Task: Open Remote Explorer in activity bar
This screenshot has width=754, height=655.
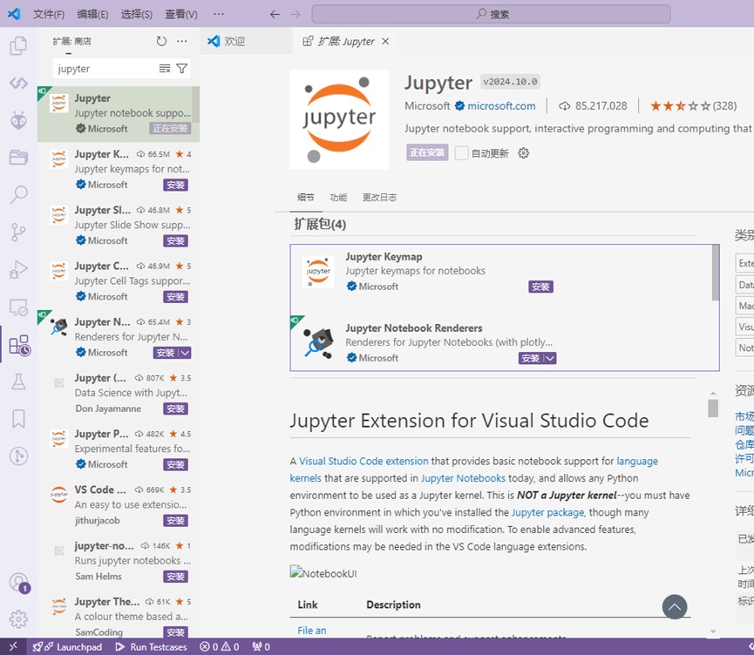Action: coord(18,307)
